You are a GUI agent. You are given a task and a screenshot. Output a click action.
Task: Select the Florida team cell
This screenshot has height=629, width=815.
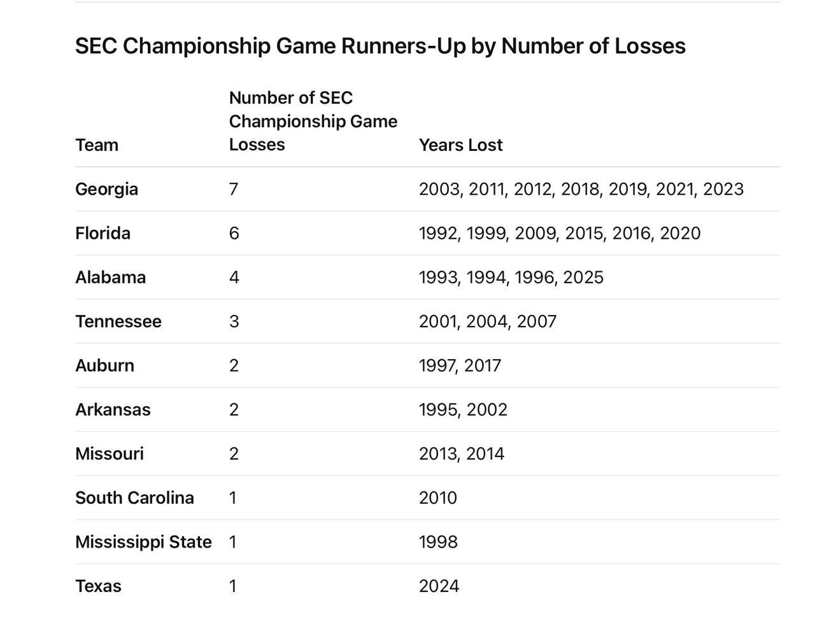pyautogui.click(x=103, y=233)
